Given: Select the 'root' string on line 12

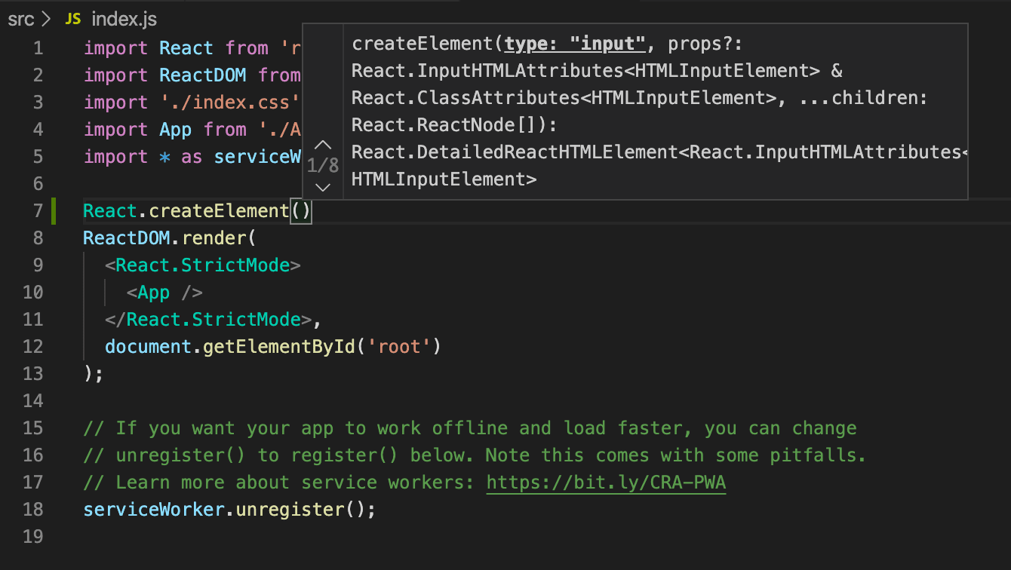Looking at the screenshot, I should tap(398, 346).
